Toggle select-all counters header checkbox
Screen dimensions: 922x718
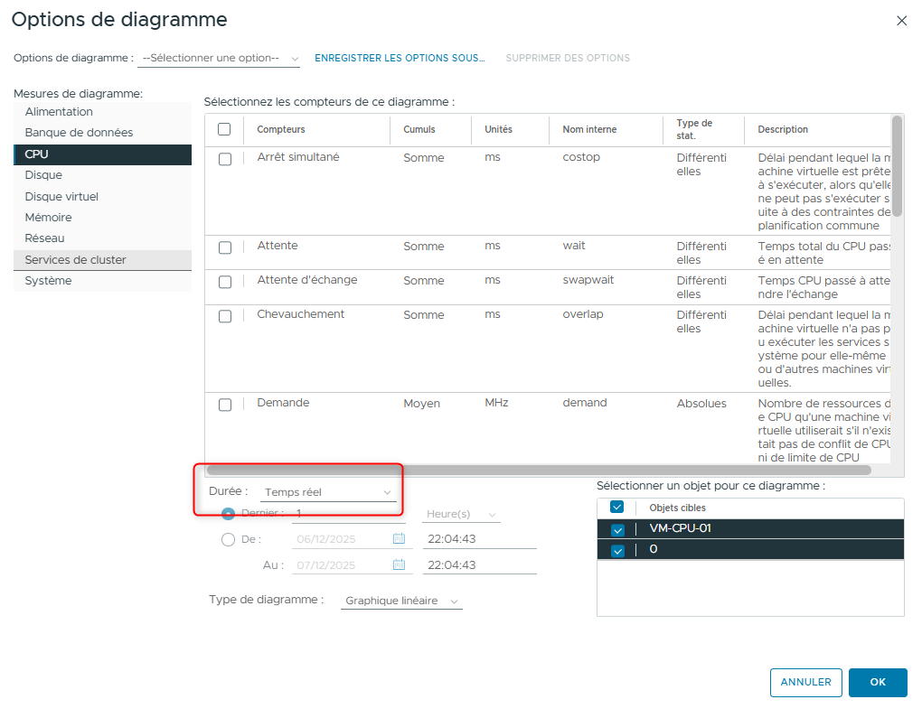[x=224, y=129]
